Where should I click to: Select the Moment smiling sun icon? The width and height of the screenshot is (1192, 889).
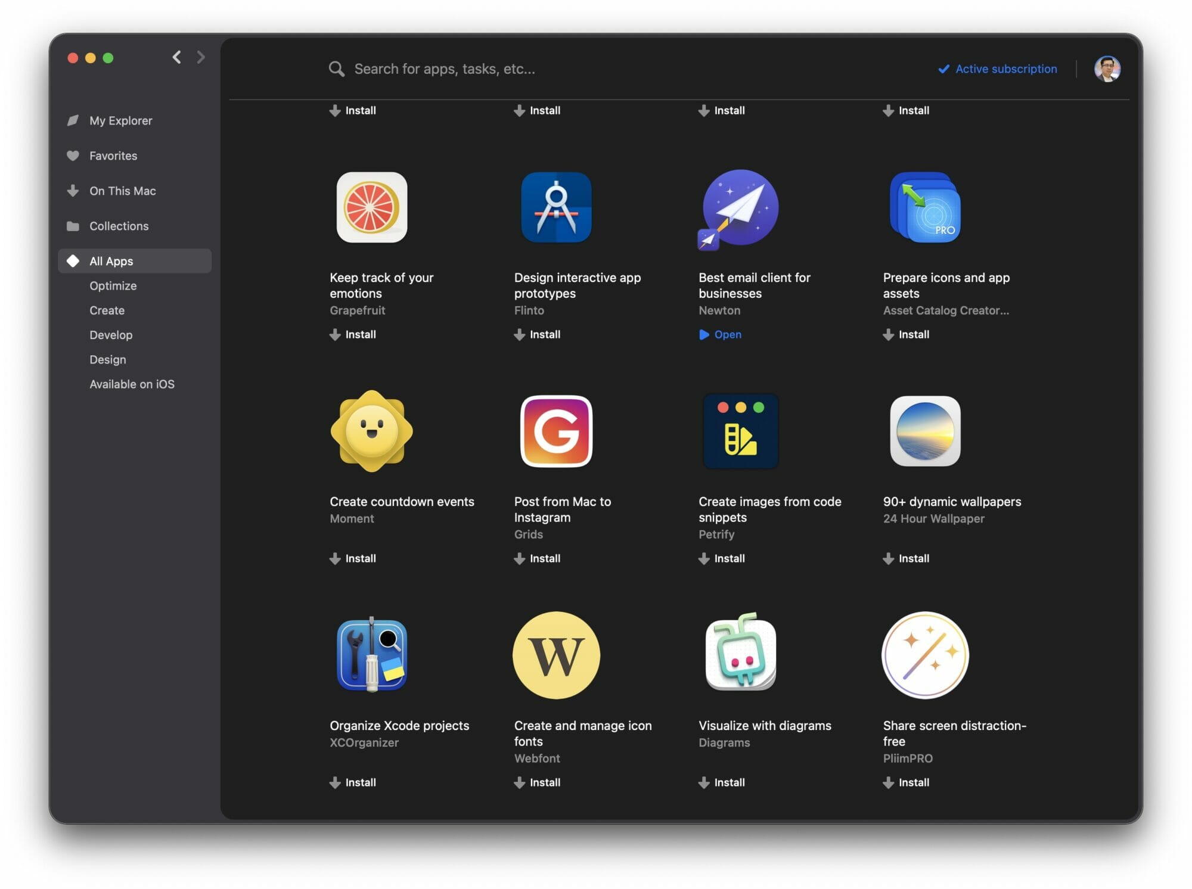pos(372,431)
